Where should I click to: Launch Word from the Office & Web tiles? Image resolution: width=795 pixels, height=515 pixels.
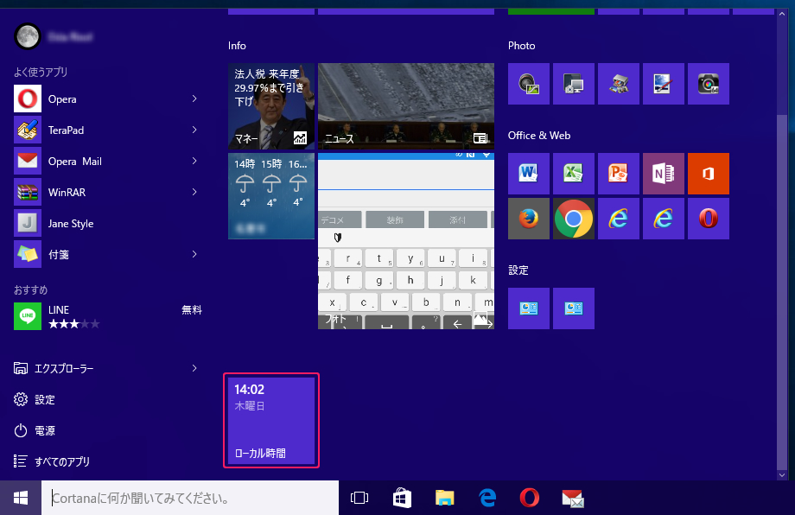529,174
